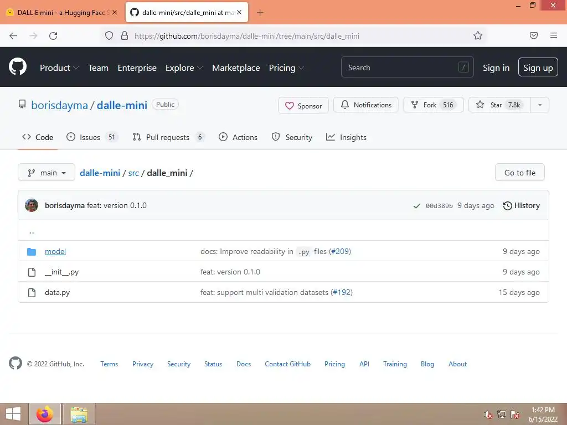Click the Sign in link
The image size is (567, 425).
(496, 68)
